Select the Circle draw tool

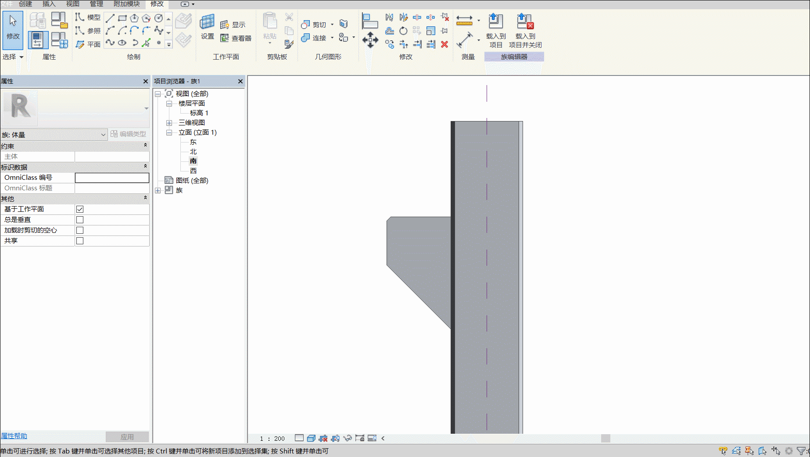tap(159, 18)
